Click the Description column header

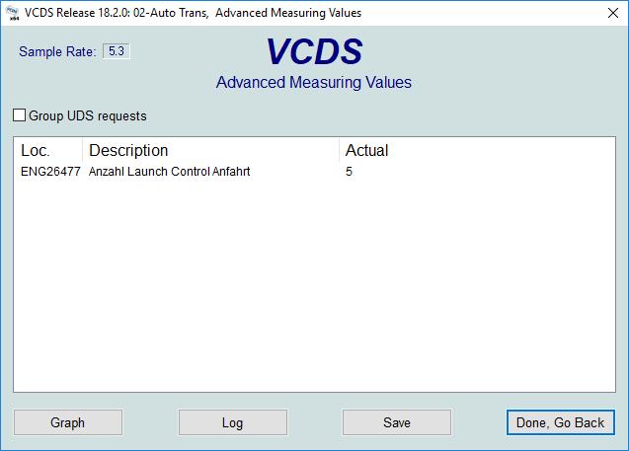pos(210,150)
